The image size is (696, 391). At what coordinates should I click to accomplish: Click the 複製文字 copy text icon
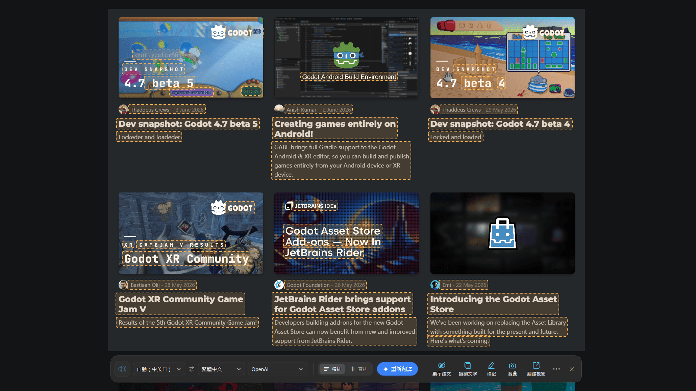[468, 369]
